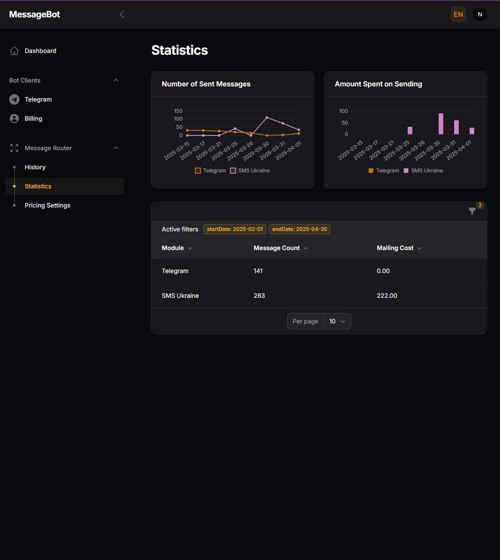The width and height of the screenshot is (500, 560).
Task: Toggle Telegram series in Sent Messages legend
Action: tap(211, 171)
